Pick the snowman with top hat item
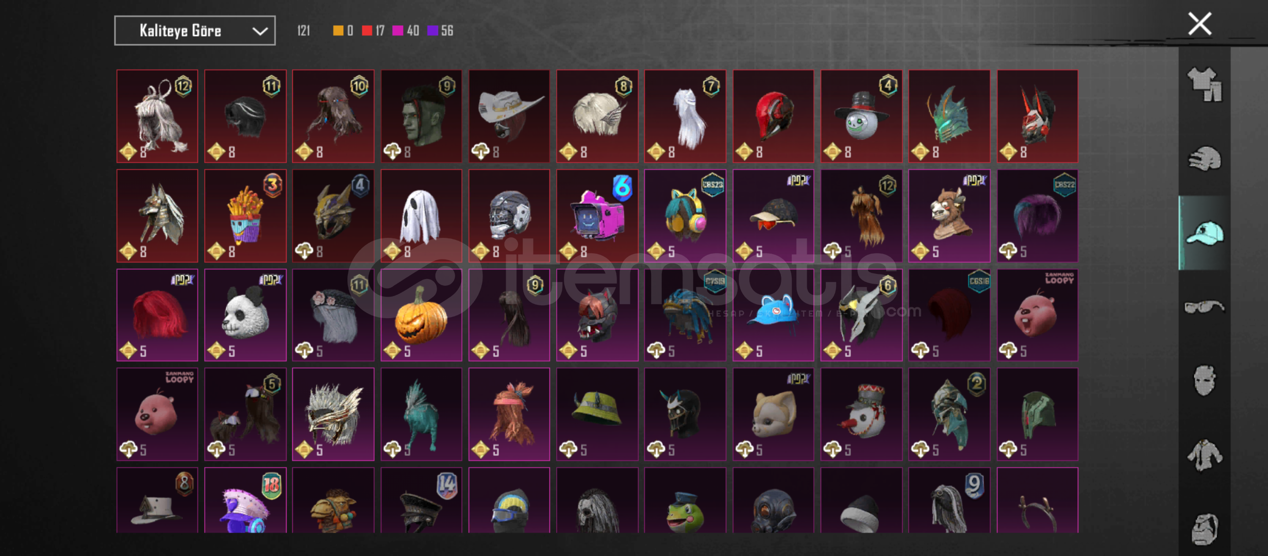1268x556 pixels. point(861,116)
